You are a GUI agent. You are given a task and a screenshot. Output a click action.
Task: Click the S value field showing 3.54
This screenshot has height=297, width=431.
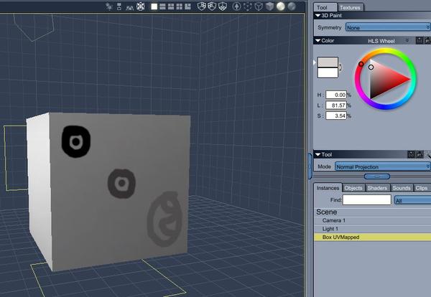(x=336, y=115)
